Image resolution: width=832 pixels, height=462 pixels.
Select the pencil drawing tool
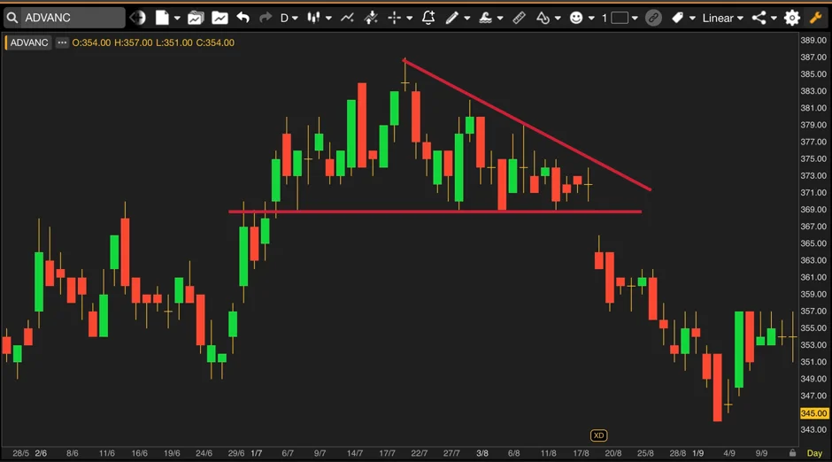(451, 18)
